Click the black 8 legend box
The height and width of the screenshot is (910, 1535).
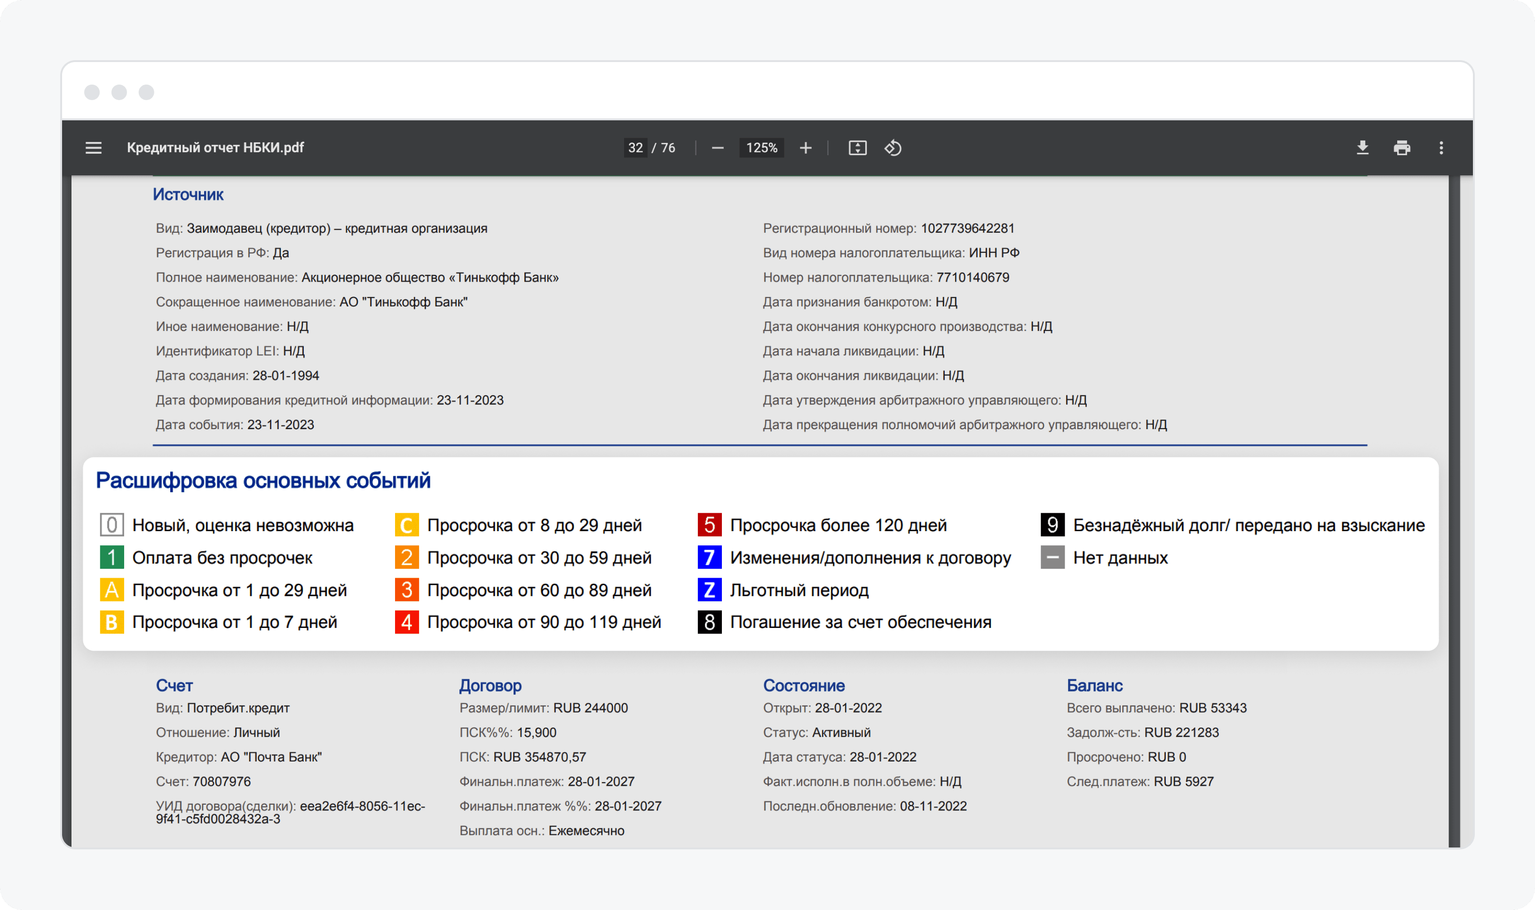tap(709, 622)
